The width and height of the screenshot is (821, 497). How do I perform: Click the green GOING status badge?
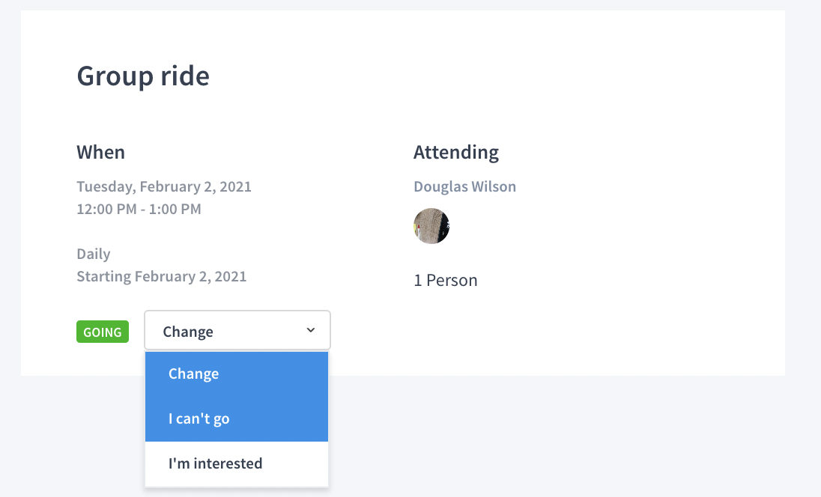[x=103, y=332]
